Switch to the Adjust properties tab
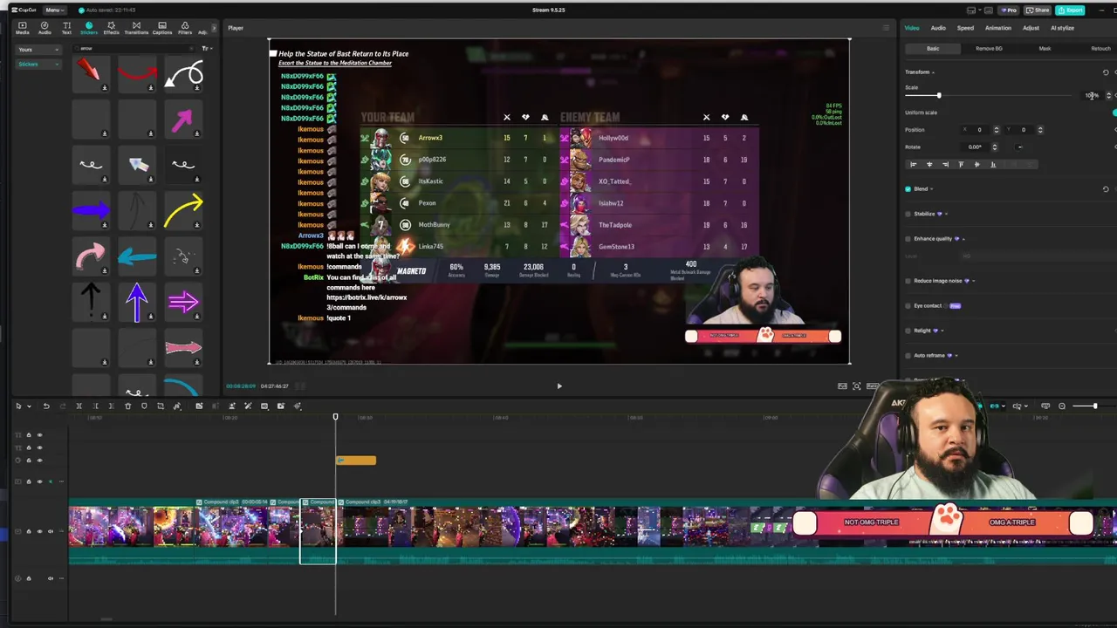1117x628 pixels. [1031, 28]
